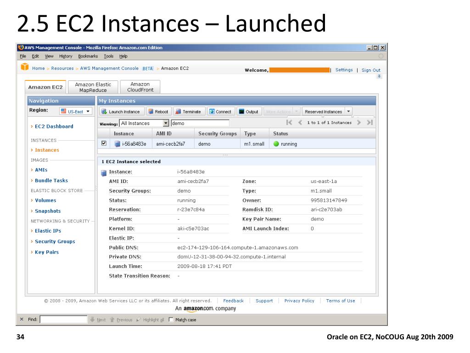Sort by the Security Groups column header

(x=218, y=134)
